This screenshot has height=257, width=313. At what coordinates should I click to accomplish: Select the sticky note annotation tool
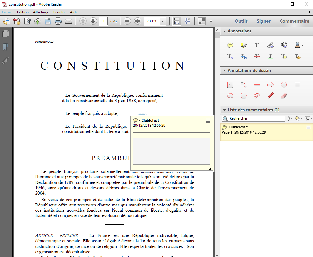230,45
